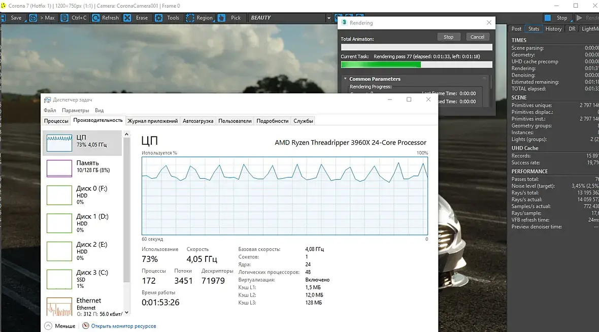The image size is (599, 332).
Task: Activate the Pick tool in Corona VFB
Action: pyautogui.click(x=230, y=18)
